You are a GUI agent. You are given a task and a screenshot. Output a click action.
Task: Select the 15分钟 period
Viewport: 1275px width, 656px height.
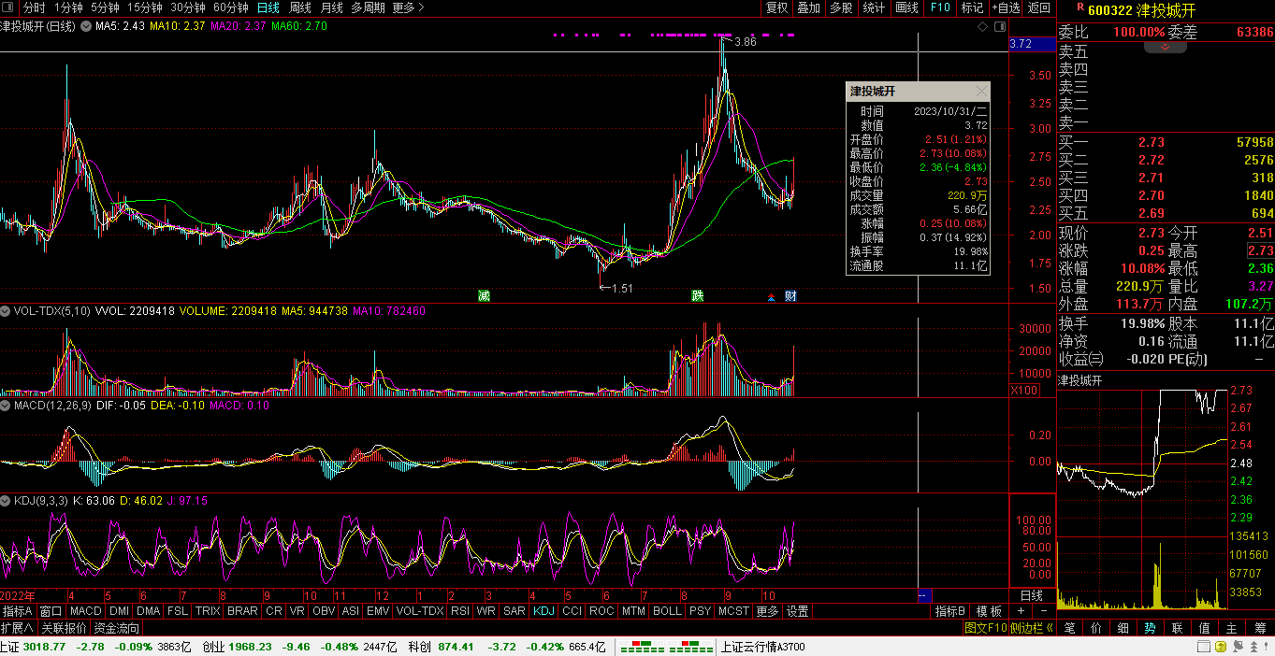(x=145, y=7)
